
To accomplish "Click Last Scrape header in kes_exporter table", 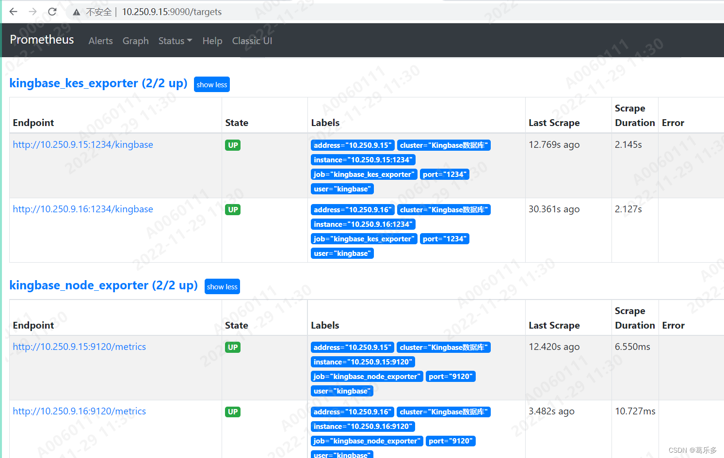I will [554, 123].
